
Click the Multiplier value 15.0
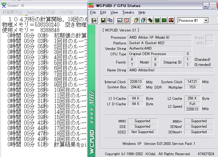point(192,87)
